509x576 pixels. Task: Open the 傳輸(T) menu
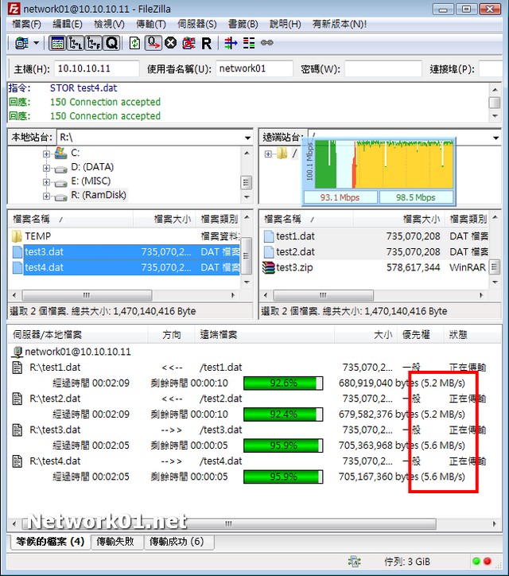point(151,25)
